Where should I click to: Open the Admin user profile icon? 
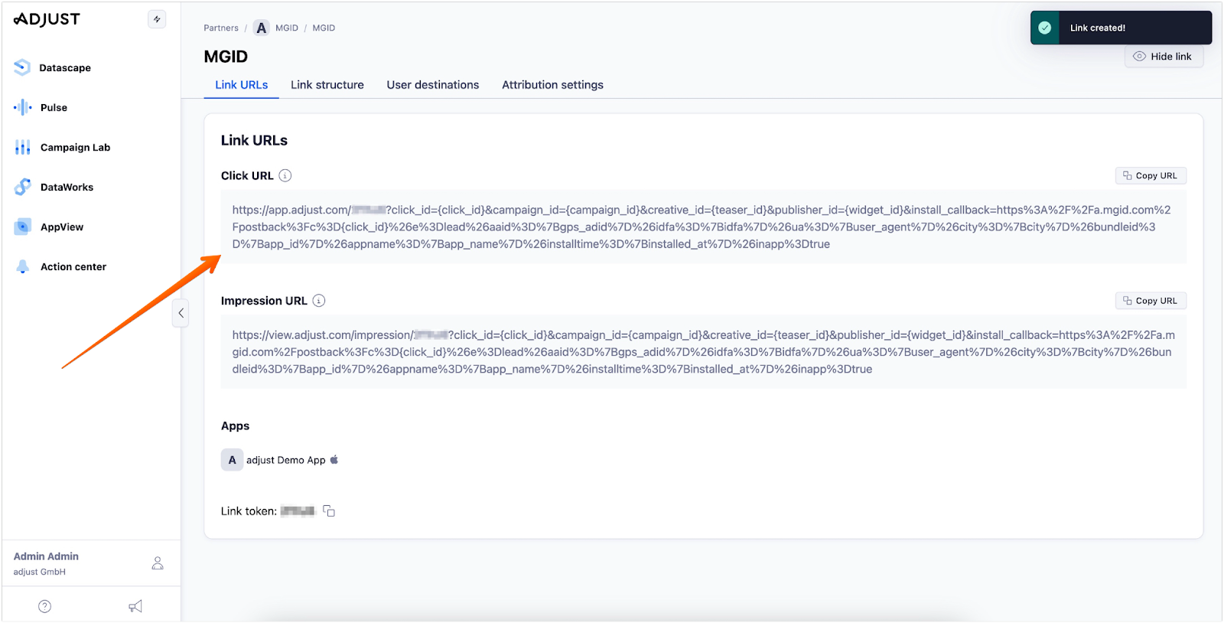[158, 563]
